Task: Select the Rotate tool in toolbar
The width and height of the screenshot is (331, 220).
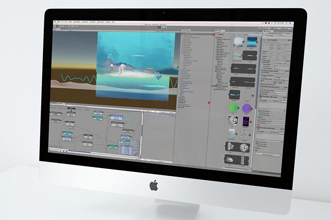Action: (60, 26)
